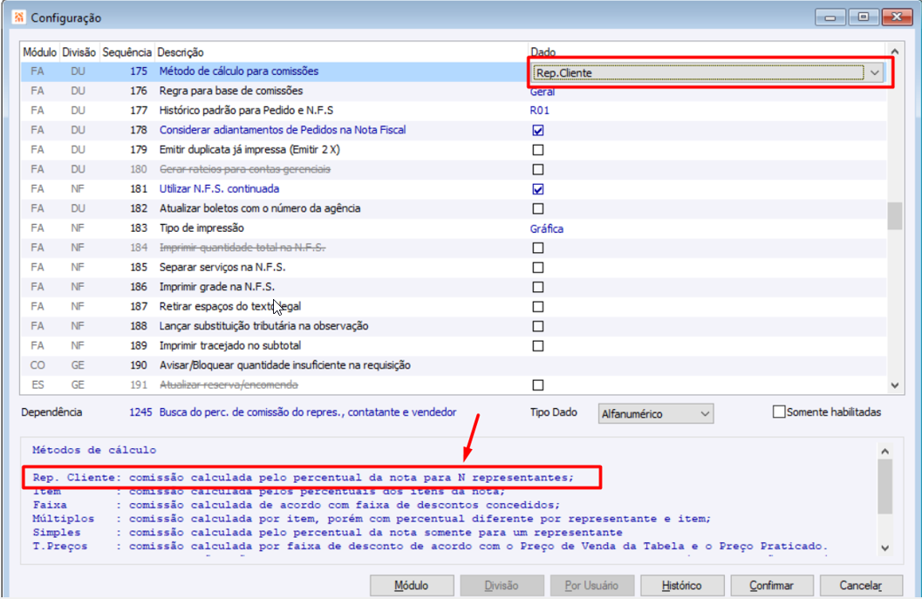Close the Configuração window

[897, 17]
